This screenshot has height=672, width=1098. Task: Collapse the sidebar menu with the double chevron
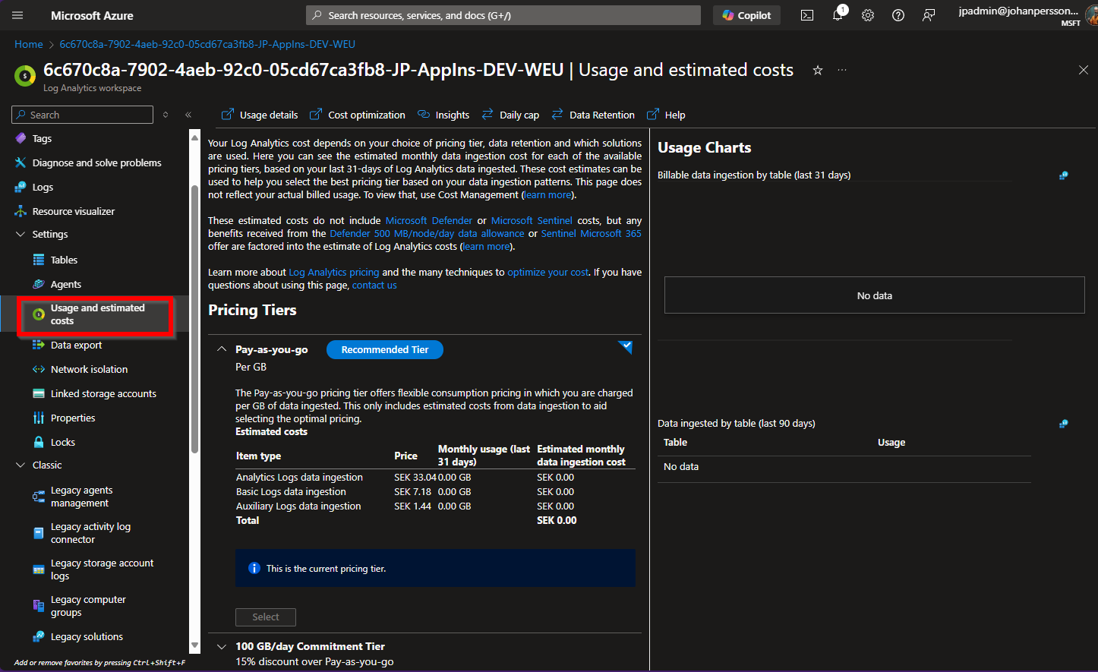pos(188,115)
